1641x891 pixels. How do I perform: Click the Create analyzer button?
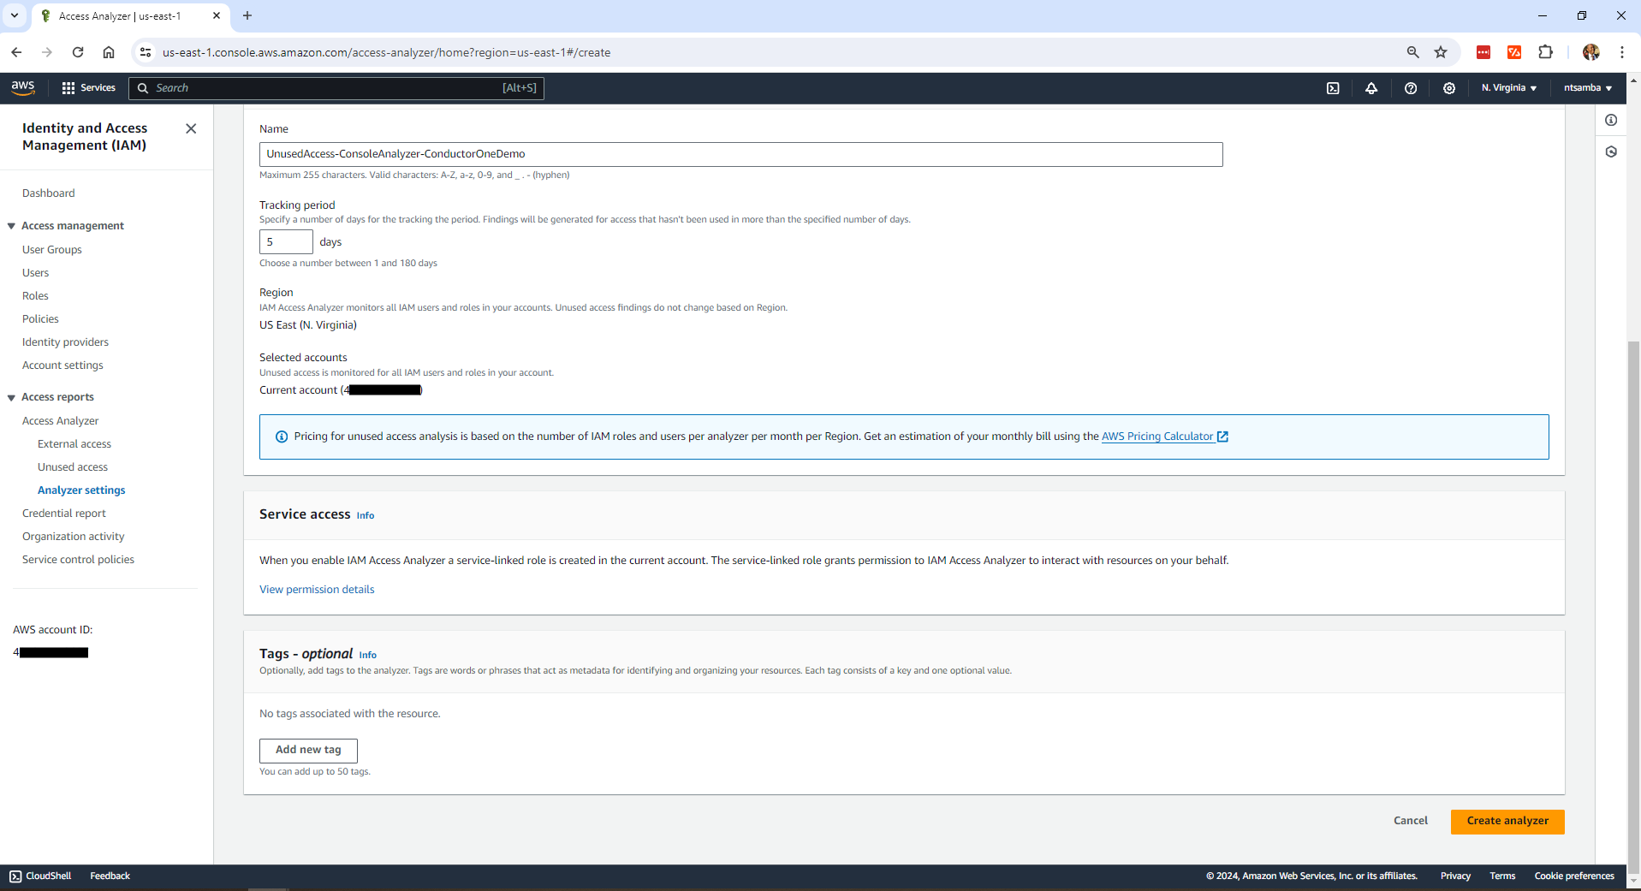(1507, 821)
